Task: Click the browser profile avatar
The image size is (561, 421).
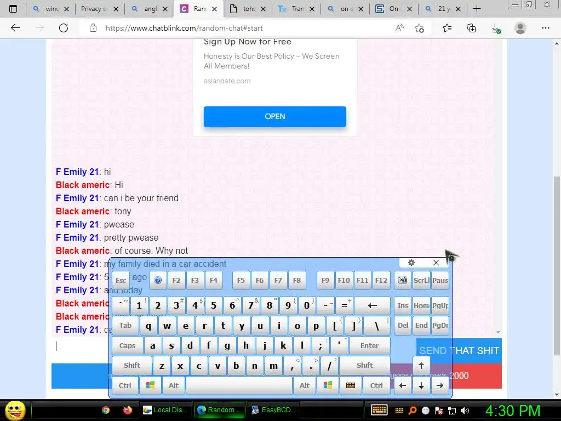Action: tap(520, 28)
